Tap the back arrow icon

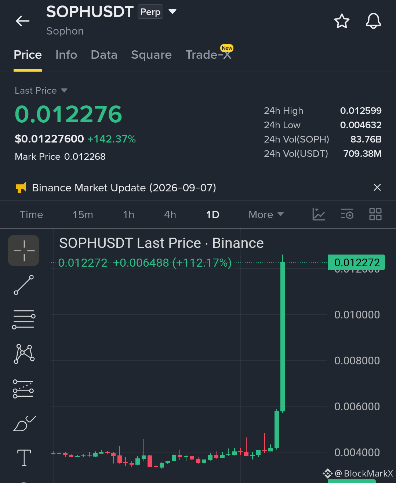point(23,21)
